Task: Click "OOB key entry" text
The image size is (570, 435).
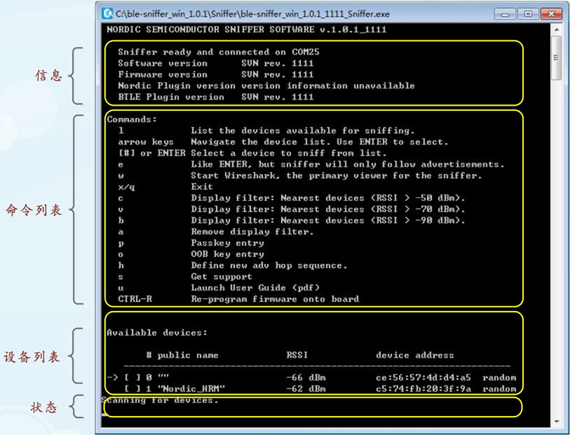Action: coord(227,254)
